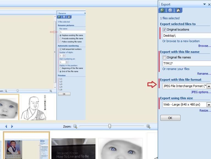Screen dimensions: 211x159
Task: Click Start numbering at spinner arrows
Action: click(67, 62)
